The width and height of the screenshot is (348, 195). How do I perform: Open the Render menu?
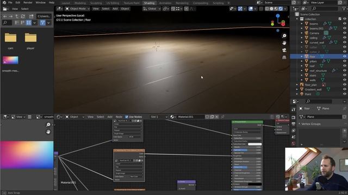[x=28, y=2]
